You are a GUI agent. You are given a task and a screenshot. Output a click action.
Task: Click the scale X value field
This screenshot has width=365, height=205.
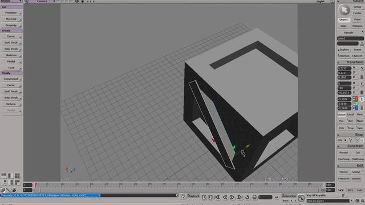344,68
